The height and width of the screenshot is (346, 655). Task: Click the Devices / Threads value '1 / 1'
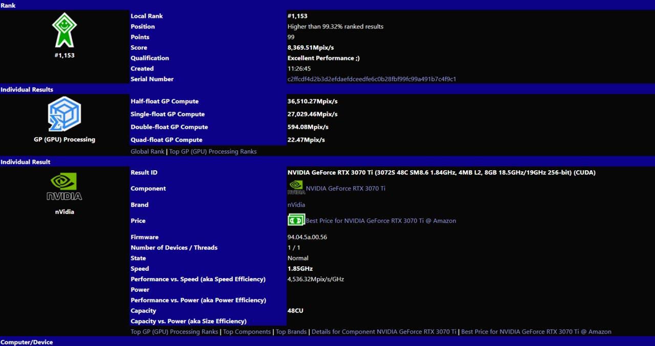click(x=293, y=248)
